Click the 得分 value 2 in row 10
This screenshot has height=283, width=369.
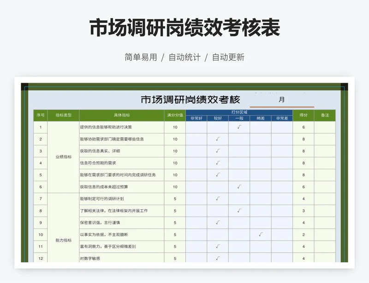pyautogui.click(x=304, y=235)
